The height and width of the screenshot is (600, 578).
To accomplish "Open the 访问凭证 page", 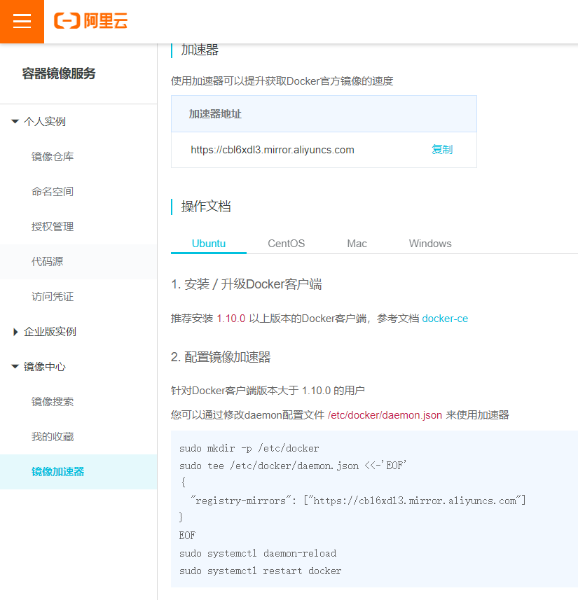I will [48, 296].
